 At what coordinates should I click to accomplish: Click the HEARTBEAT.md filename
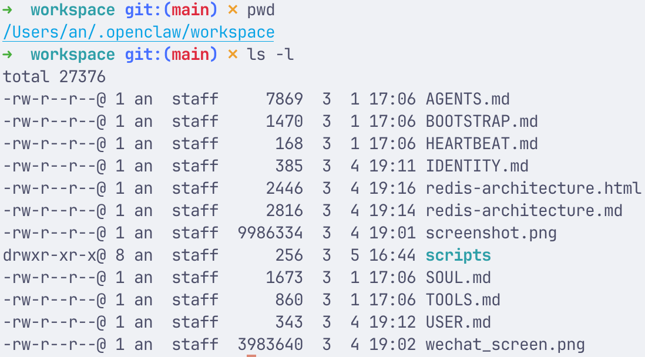click(x=482, y=144)
